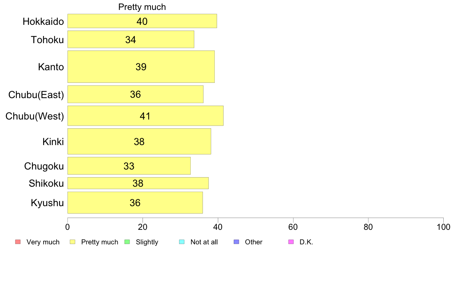Select the Chubu(West) bar showing 41

pyautogui.click(x=145, y=116)
